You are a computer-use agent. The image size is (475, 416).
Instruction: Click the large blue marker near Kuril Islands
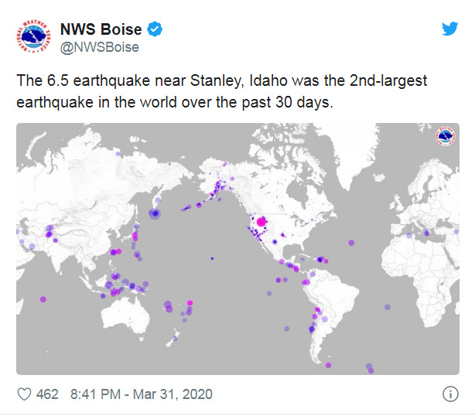[155, 213]
